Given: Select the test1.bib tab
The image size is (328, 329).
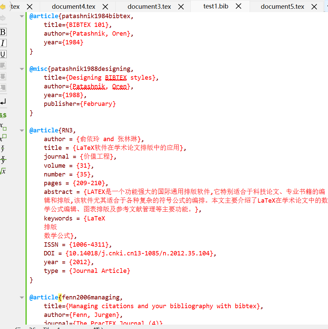Looking at the screenshot, I should coord(216,6).
